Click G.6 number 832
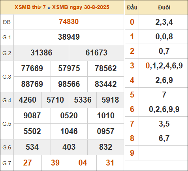Viewport: 188px width, 171px height. [x=106, y=147]
